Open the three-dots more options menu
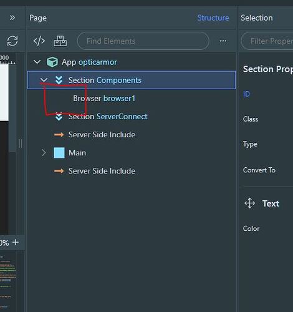Screen dimensions: 293x312 (223, 41)
